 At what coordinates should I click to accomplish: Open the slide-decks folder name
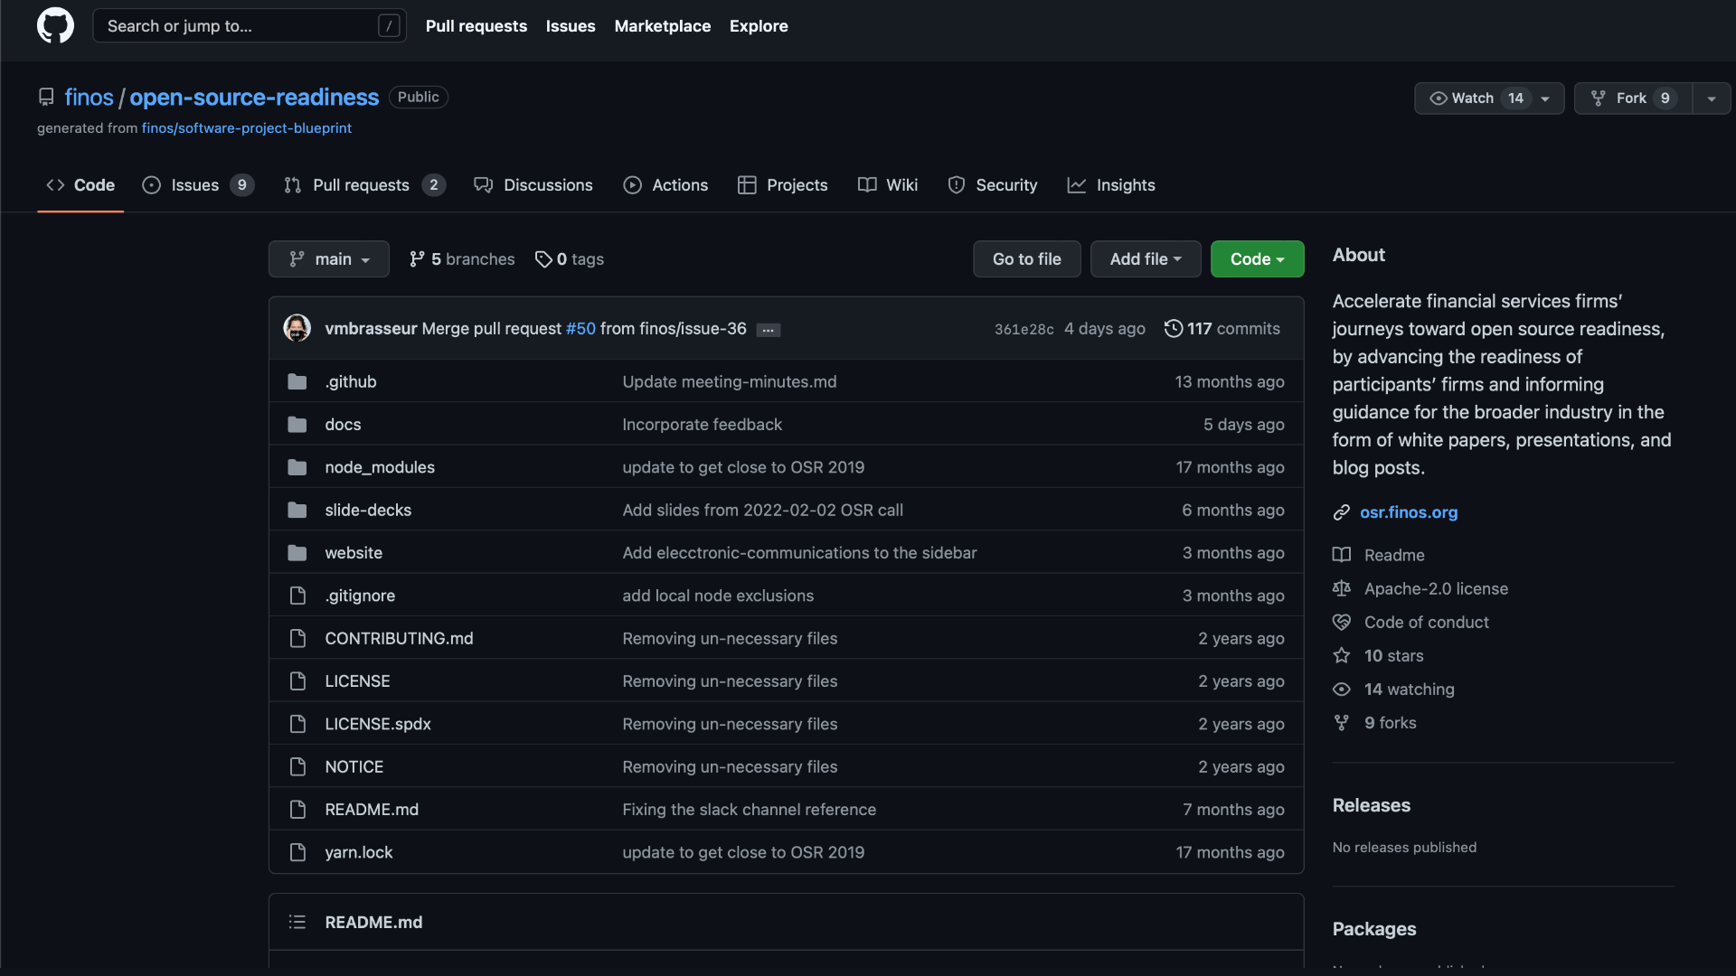pyautogui.click(x=368, y=511)
